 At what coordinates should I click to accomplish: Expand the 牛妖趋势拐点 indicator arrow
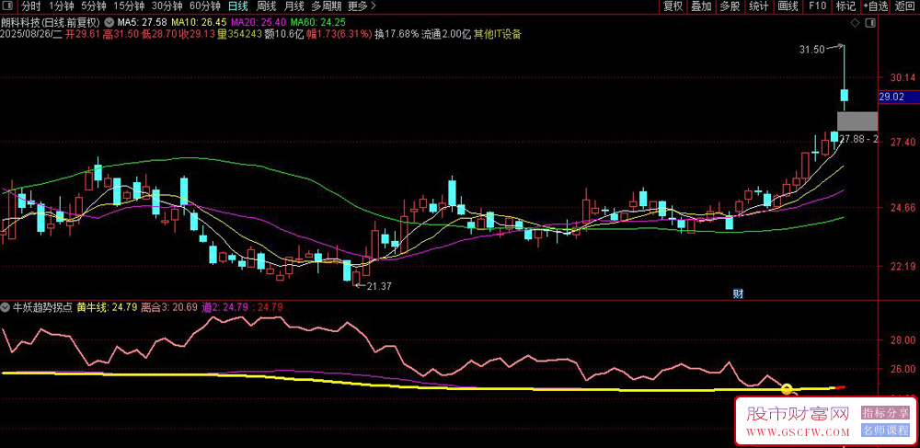[6, 306]
